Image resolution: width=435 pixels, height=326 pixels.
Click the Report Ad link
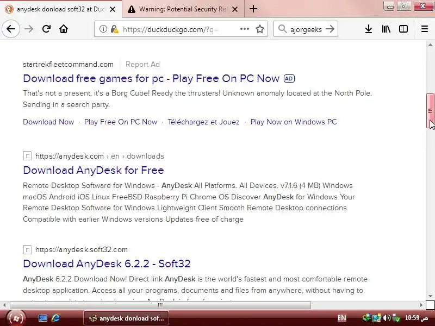142,64
